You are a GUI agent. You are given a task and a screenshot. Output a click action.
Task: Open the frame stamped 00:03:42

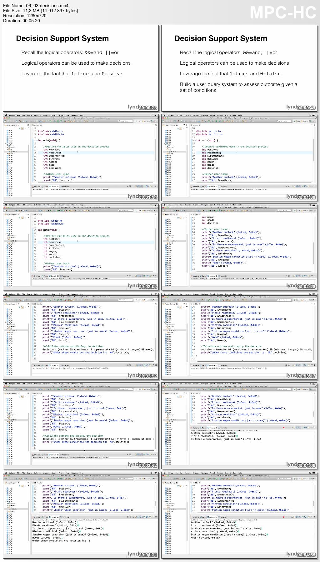[x=81, y=426]
